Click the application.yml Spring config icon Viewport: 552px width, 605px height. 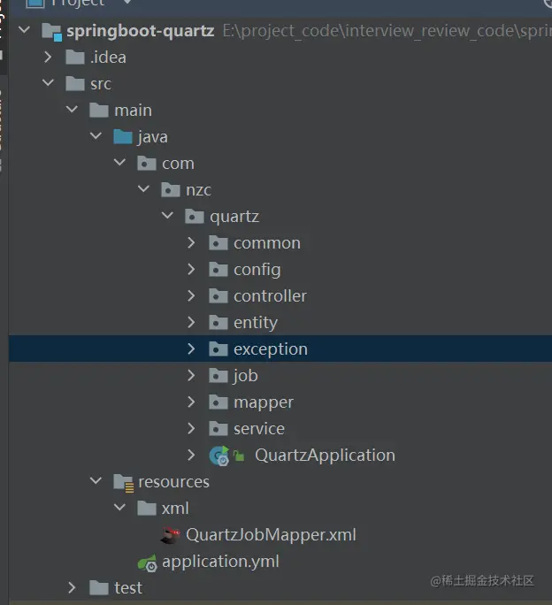147,562
